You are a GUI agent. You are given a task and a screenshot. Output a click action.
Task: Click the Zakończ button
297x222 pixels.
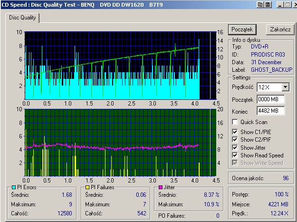point(280,29)
